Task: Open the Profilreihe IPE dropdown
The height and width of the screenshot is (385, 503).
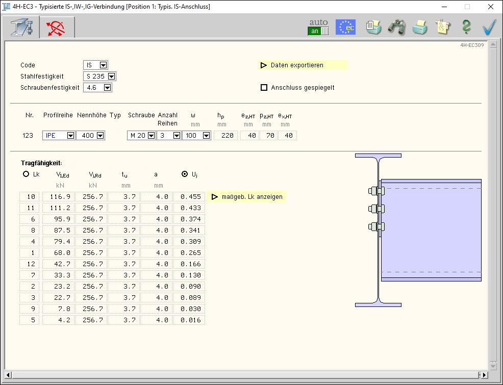Action: pos(70,136)
